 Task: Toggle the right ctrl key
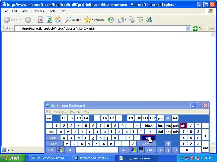150,150
